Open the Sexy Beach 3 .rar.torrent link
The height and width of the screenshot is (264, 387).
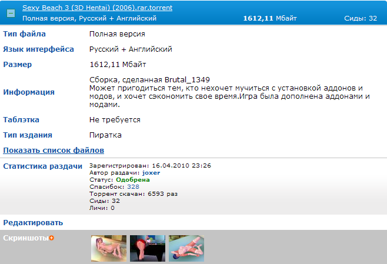point(97,8)
